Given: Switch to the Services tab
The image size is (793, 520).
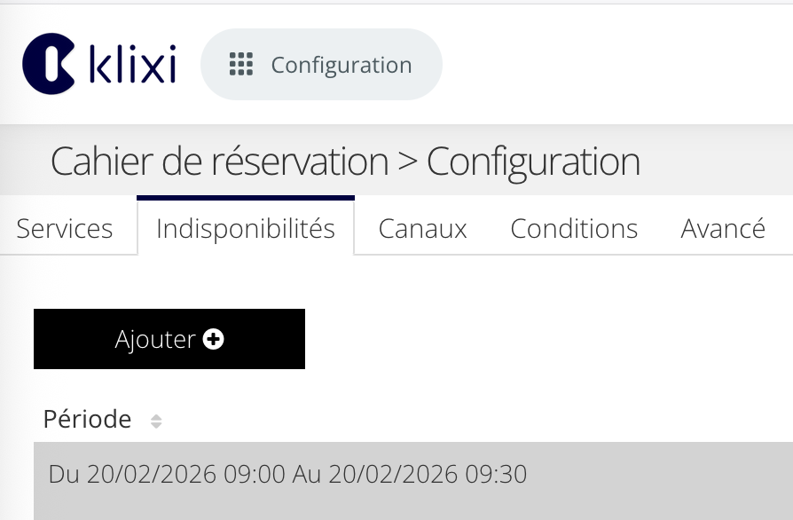Looking at the screenshot, I should [x=65, y=229].
